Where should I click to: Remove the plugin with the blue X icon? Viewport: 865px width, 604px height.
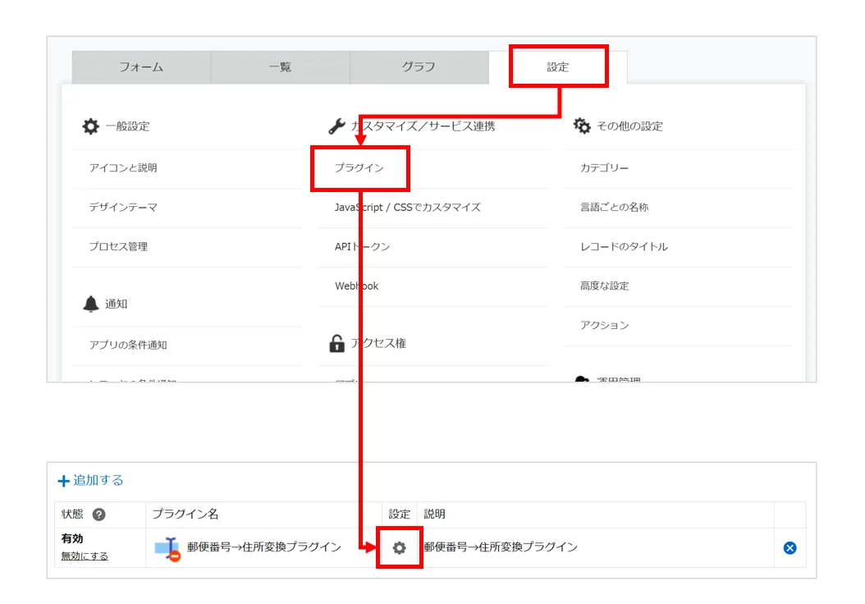[790, 547]
